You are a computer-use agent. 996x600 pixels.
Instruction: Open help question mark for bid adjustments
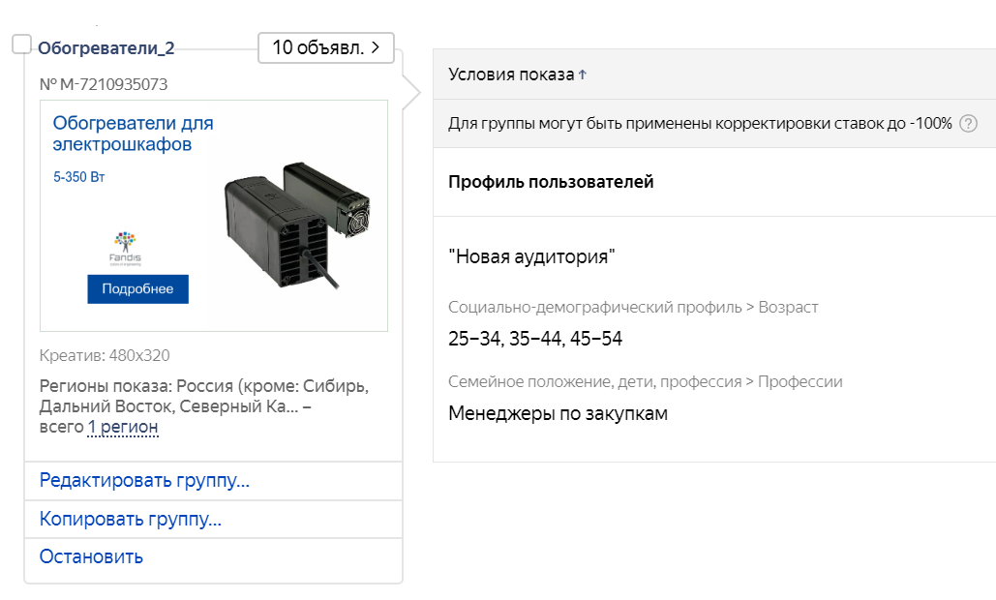point(968,123)
